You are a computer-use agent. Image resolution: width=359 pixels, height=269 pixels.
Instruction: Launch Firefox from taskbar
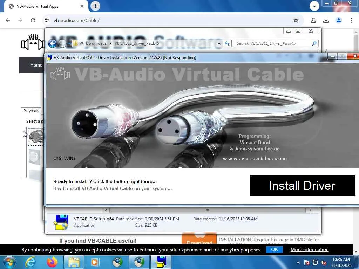(52, 262)
